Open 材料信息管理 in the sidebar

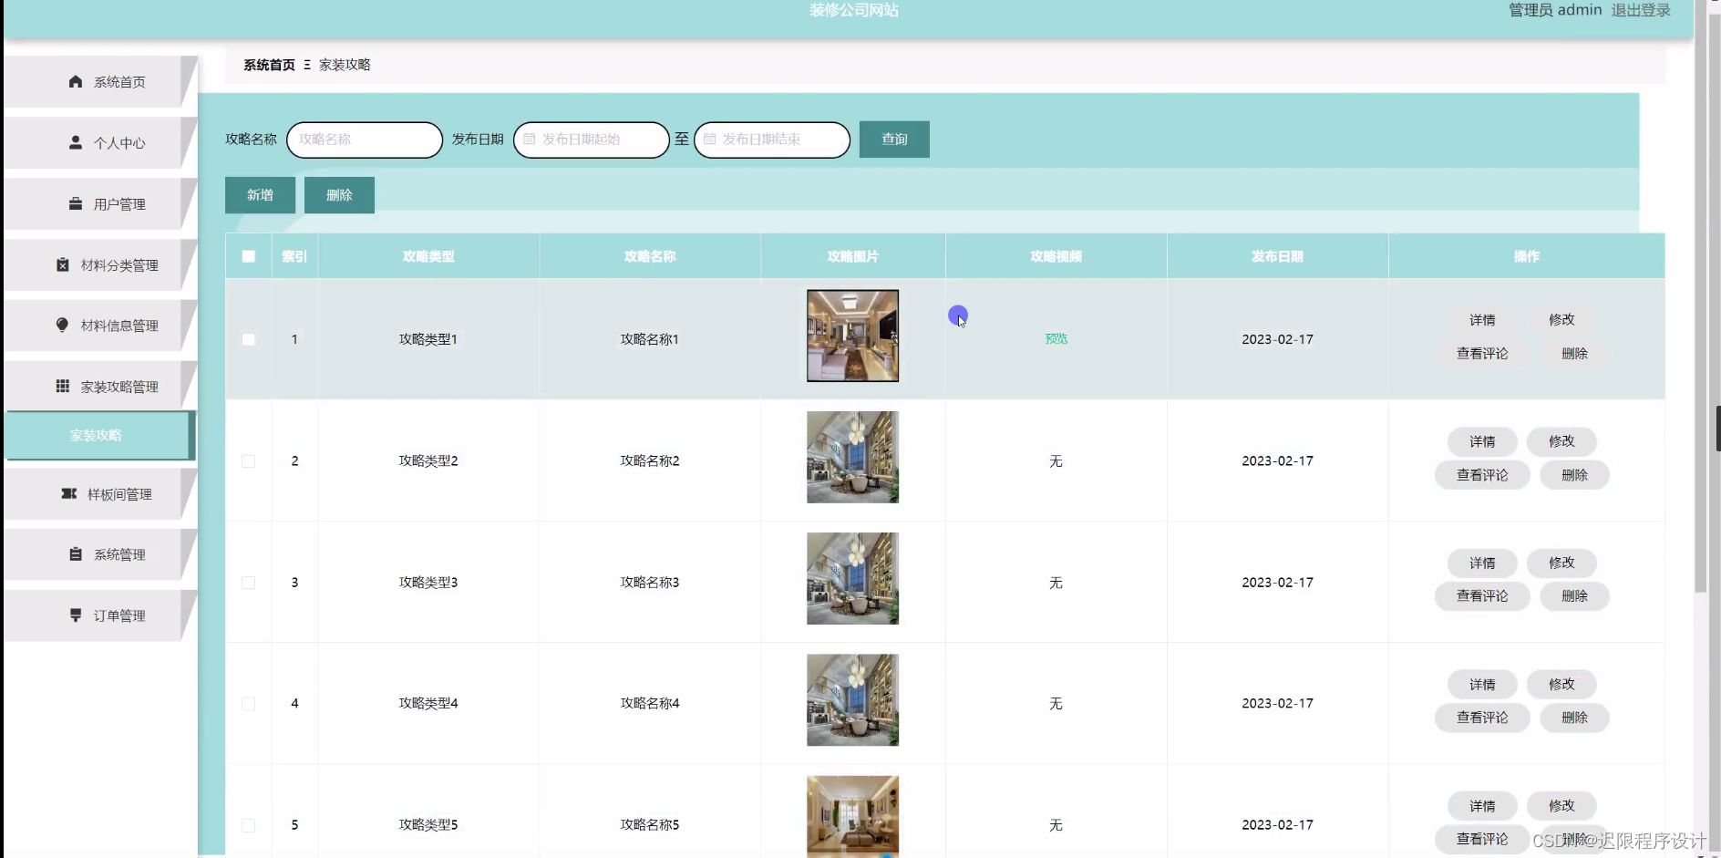[98, 325]
